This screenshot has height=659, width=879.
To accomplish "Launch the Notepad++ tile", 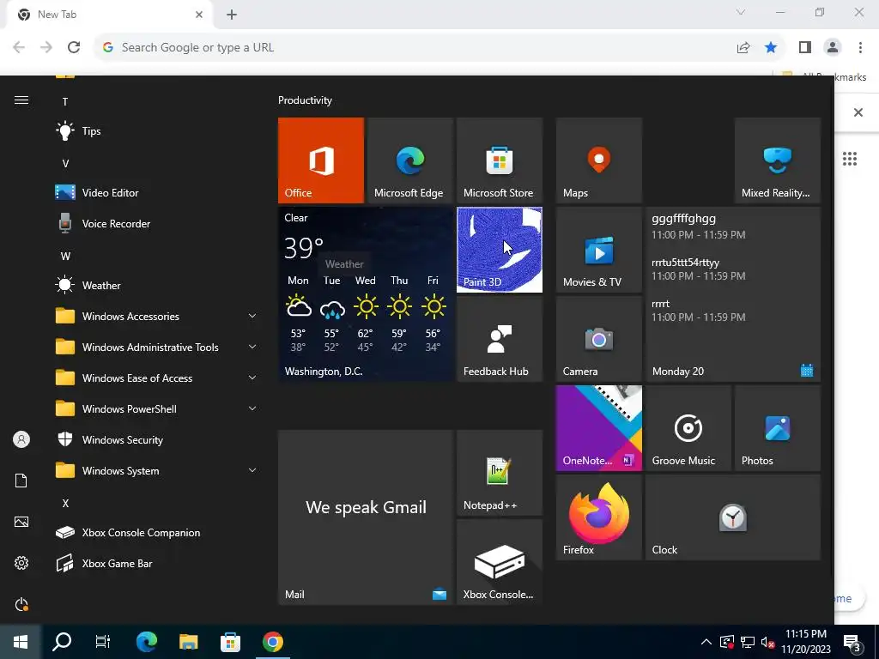I will pyautogui.click(x=500, y=473).
